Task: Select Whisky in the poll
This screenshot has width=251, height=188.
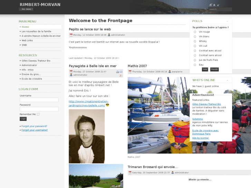Action: point(195,41)
